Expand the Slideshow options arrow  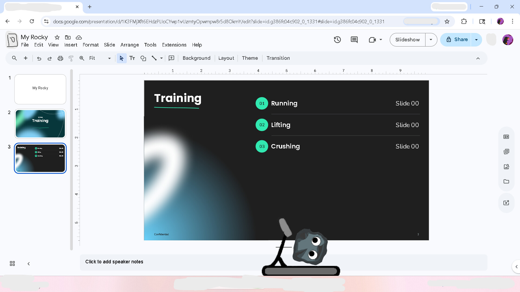coord(431,40)
